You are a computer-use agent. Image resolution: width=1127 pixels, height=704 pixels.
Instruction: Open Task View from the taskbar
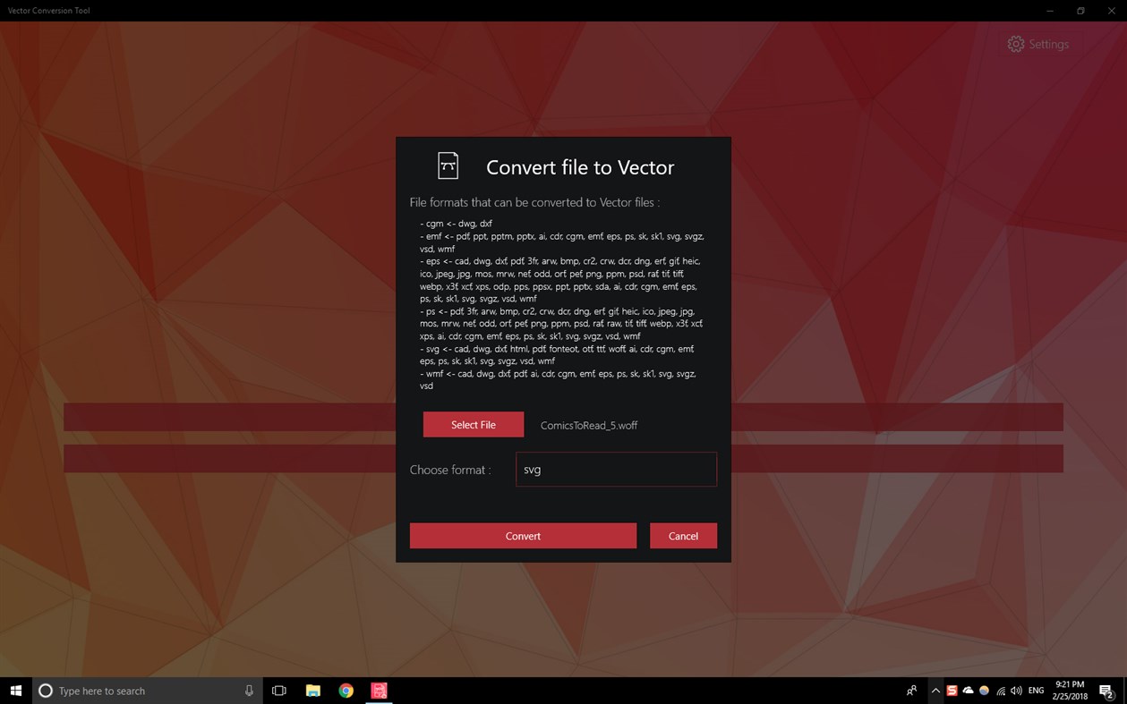(278, 690)
